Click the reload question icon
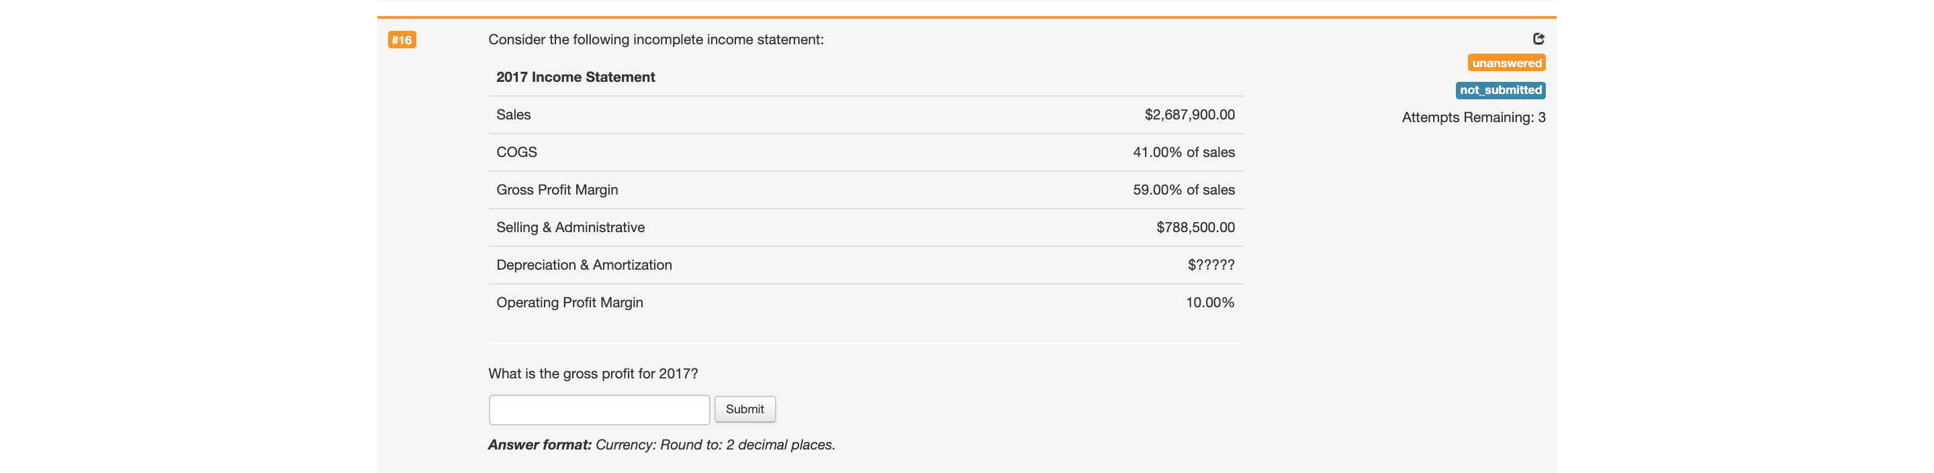1934x473 pixels. 1538,39
